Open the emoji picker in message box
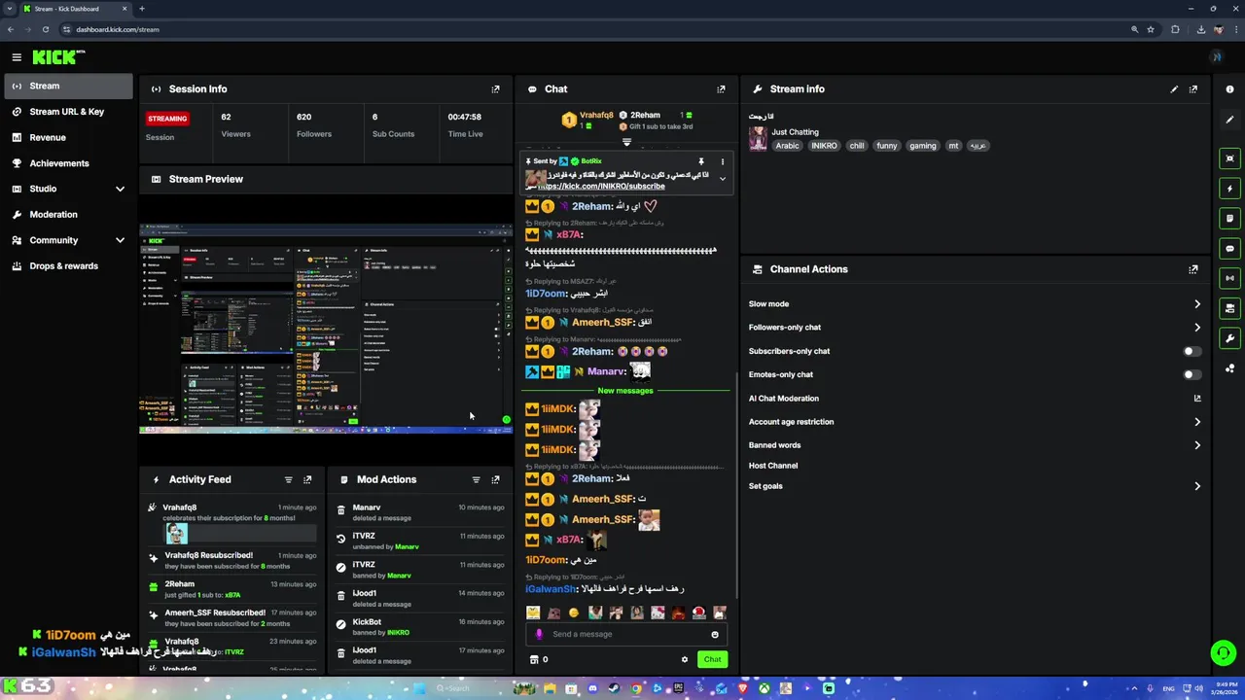This screenshot has height=700, width=1245. [715, 635]
